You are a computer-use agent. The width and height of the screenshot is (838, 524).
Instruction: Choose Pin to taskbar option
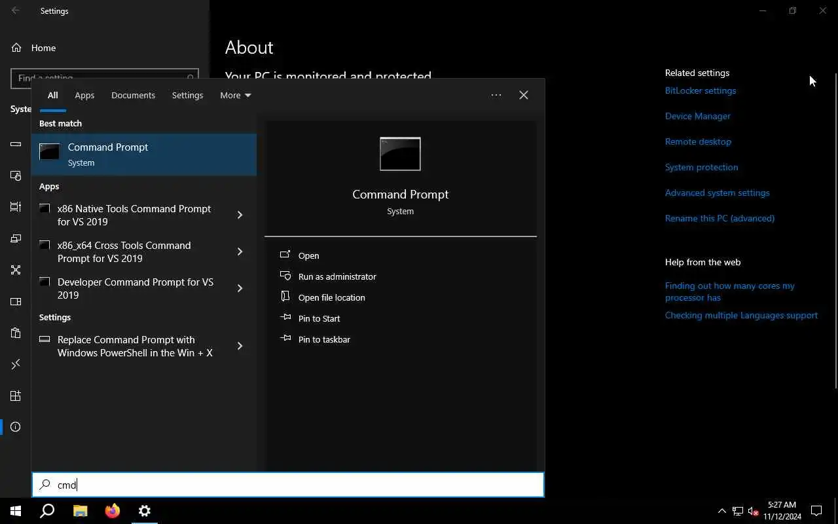[323, 339]
